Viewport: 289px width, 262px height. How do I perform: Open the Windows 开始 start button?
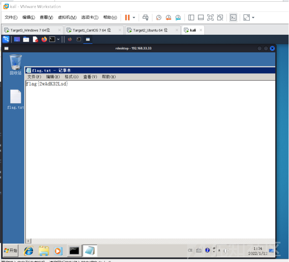click(x=11, y=251)
